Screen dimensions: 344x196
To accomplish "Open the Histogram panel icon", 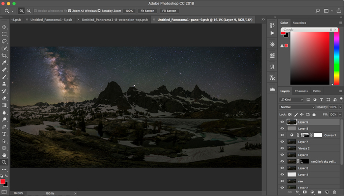I will (272, 90).
